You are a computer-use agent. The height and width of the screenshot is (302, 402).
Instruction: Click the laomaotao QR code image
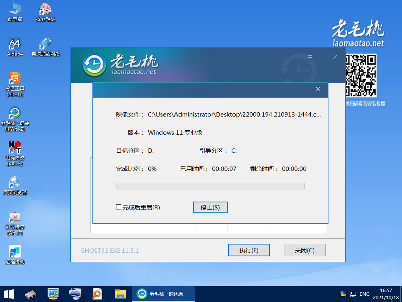click(361, 76)
